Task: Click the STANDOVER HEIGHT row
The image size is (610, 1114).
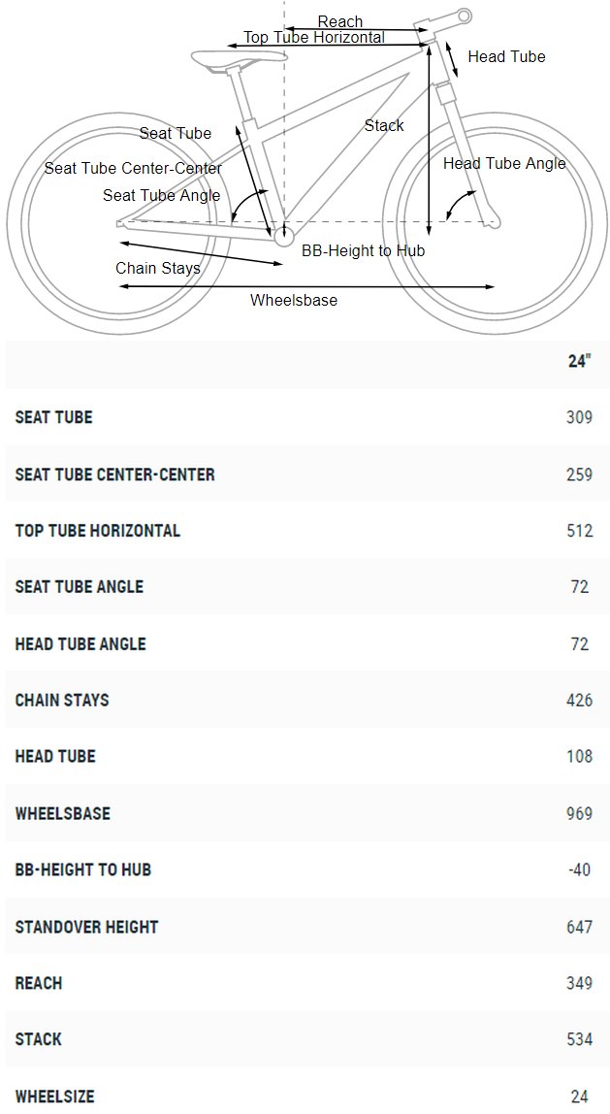Action: [306, 927]
